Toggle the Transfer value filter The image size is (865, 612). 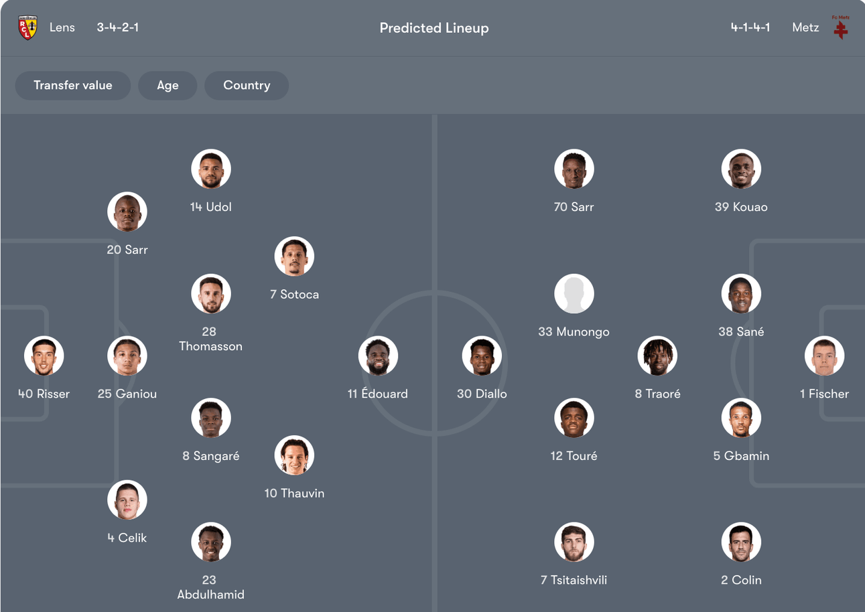point(73,86)
